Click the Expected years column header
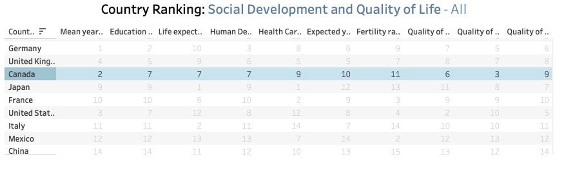The width and height of the screenshot is (564, 173). (x=329, y=31)
